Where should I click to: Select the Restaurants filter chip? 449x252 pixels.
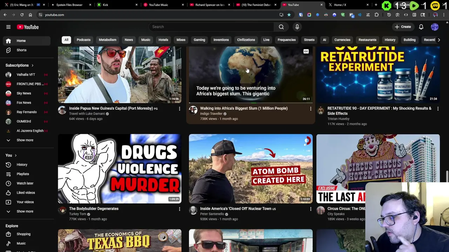tap(367, 40)
